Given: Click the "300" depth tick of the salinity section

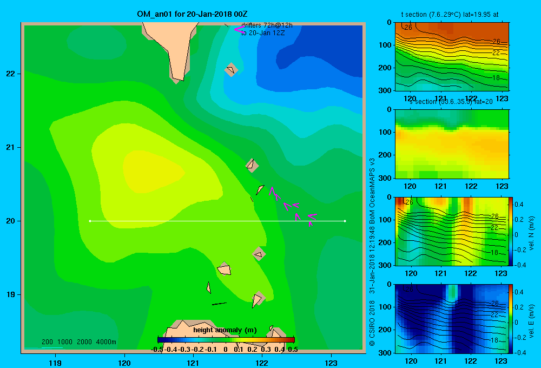Looking at the screenshot, I should 385,178.
